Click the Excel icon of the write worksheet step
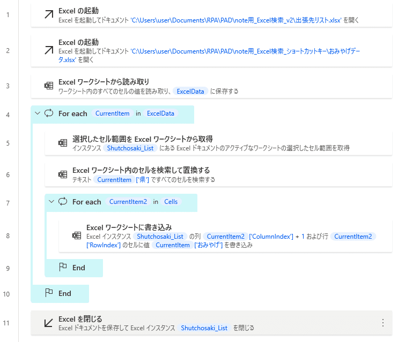 click(77, 235)
